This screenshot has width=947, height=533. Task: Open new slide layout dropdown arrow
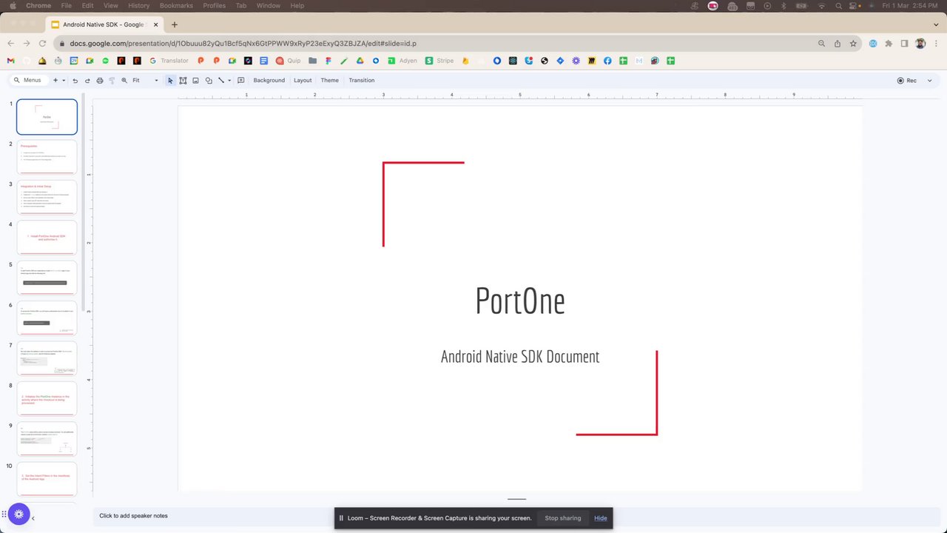[x=64, y=80]
